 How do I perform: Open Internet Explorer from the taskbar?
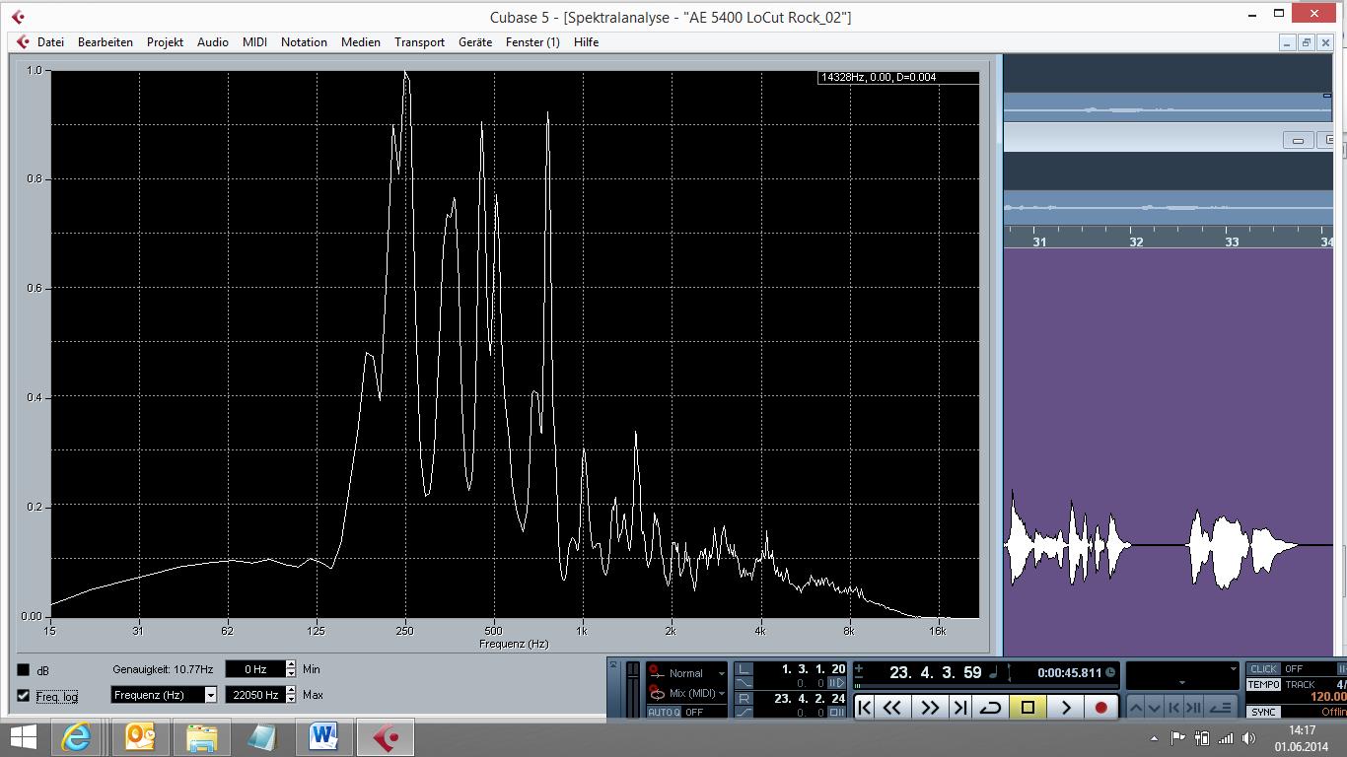(x=78, y=737)
